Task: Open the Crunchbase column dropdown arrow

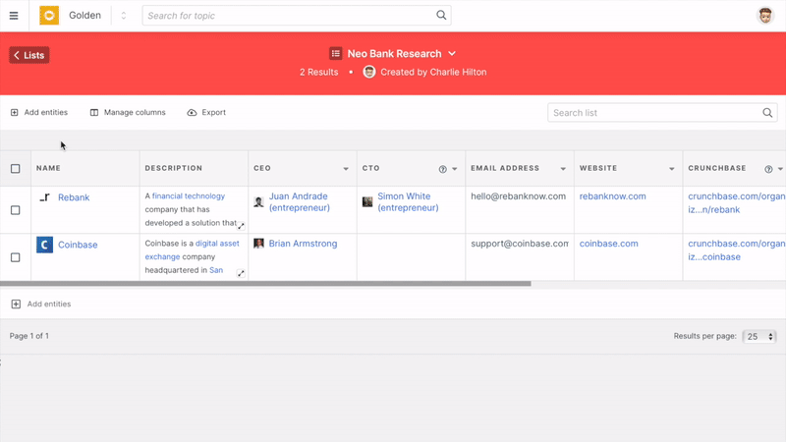Action: pyautogui.click(x=780, y=169)
